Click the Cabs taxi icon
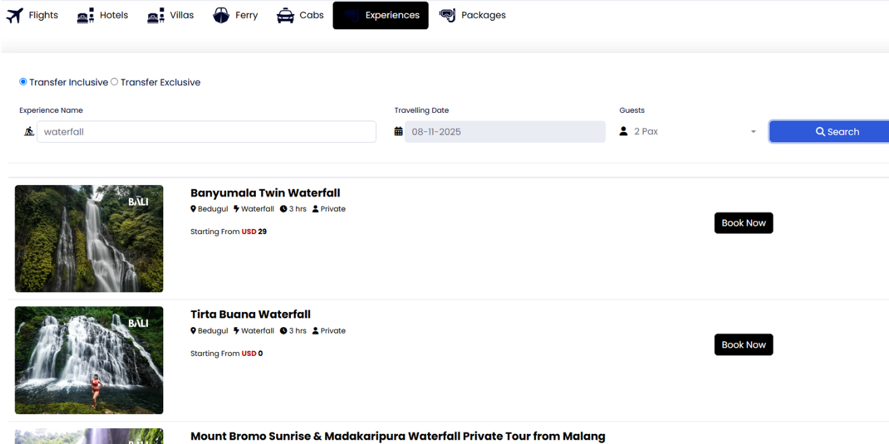This screenshot has width=889, height=444. tap(285, 15)
